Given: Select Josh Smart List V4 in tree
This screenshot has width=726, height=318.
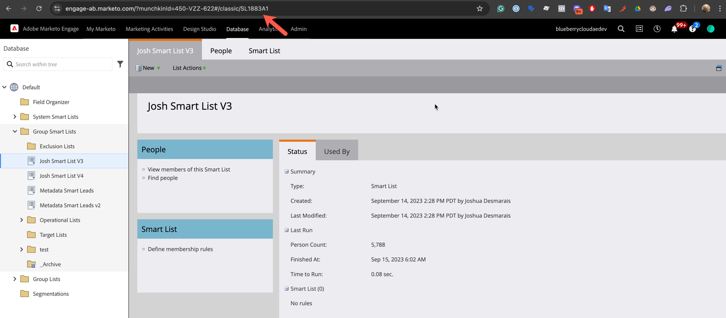Looking at the screenshot, I should click(61, 176).
